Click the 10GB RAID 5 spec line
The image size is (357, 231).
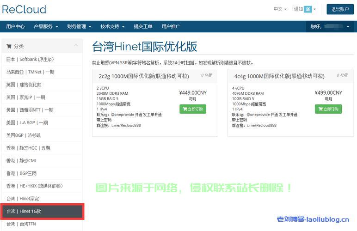243,99
